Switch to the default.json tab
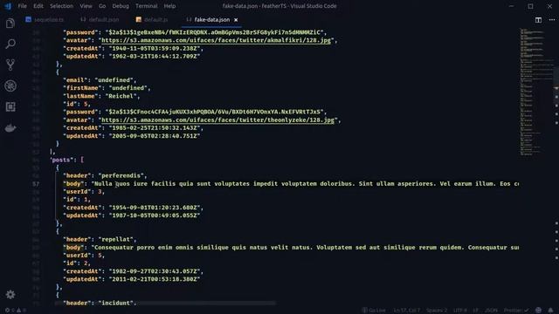 point(100,20)
